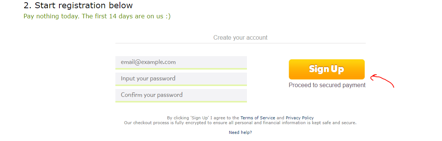Click the green underline beneath password field

click(x=181, y=85)
